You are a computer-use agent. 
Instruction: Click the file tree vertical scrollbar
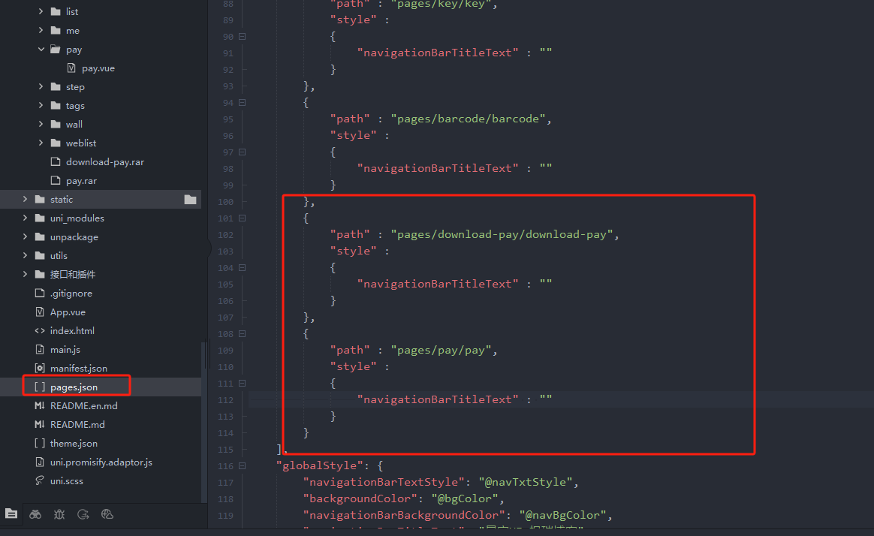tap(204, 420)
